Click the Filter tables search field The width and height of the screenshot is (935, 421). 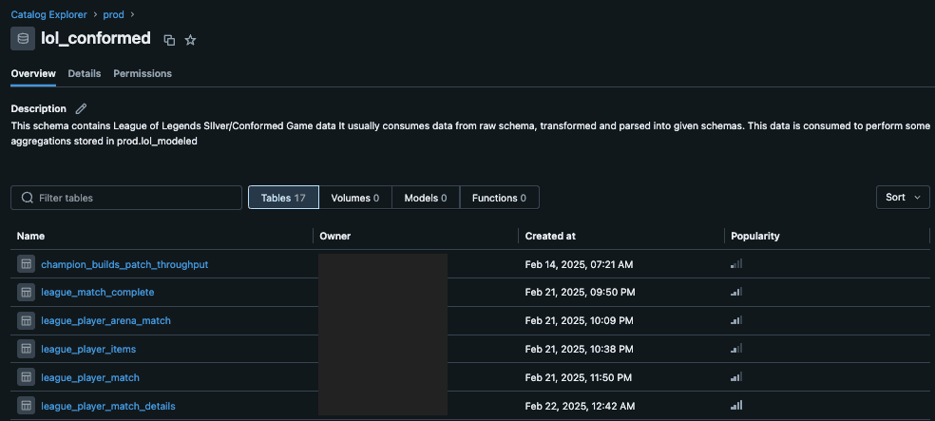point(126,198)
